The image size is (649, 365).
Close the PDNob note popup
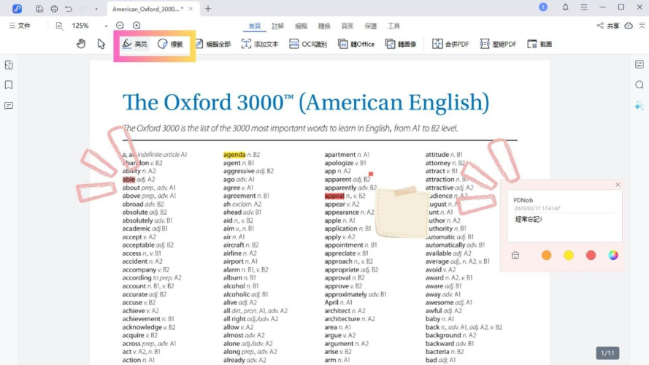[x=618, y=185]
